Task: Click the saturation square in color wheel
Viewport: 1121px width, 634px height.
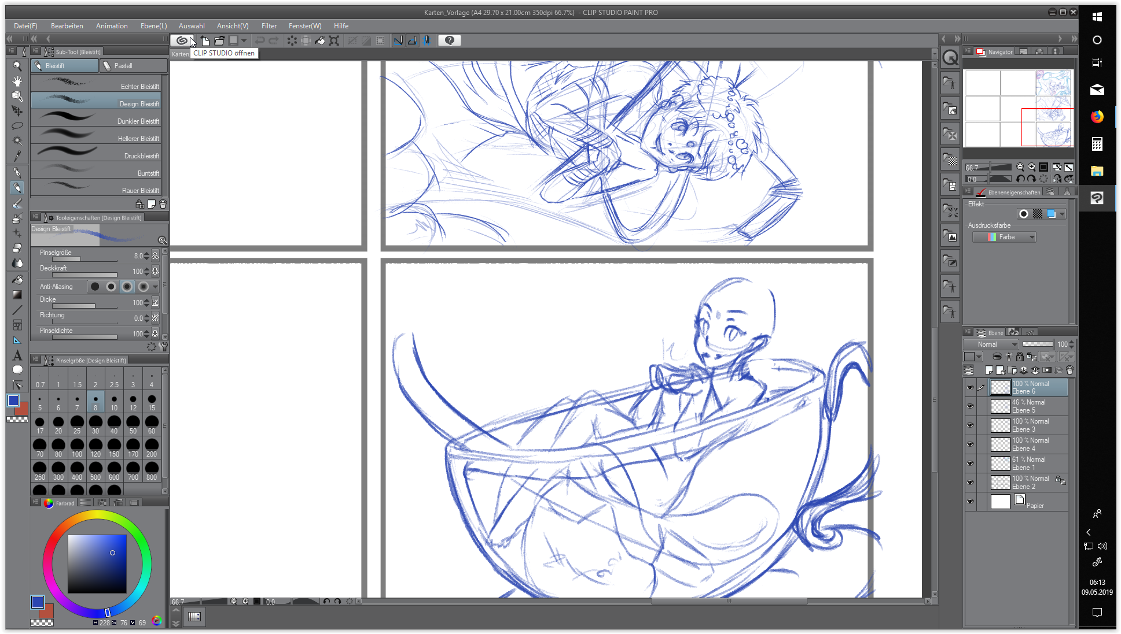Action: 97,563
